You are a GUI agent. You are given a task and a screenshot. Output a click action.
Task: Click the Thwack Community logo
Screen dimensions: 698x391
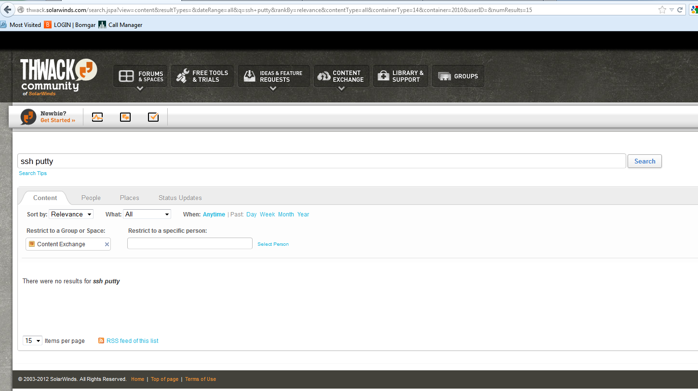[58, 77]
